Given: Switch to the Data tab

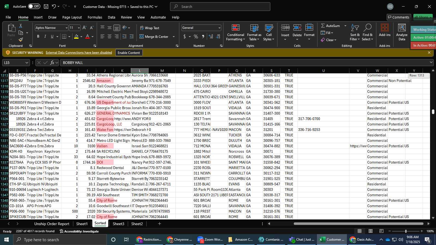Looking at the screenshot, I should point(111,17).
